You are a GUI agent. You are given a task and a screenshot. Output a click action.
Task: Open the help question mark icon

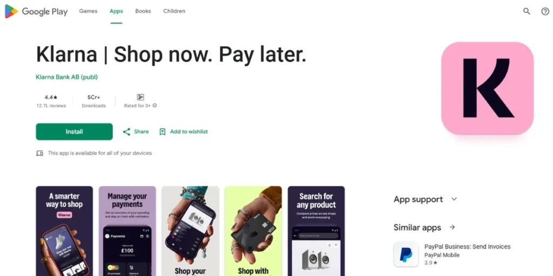coord(545,11)
